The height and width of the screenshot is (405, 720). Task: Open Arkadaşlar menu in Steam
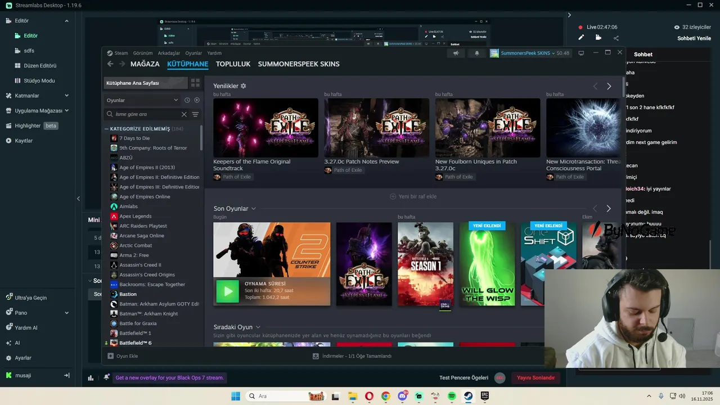(169, 53)
